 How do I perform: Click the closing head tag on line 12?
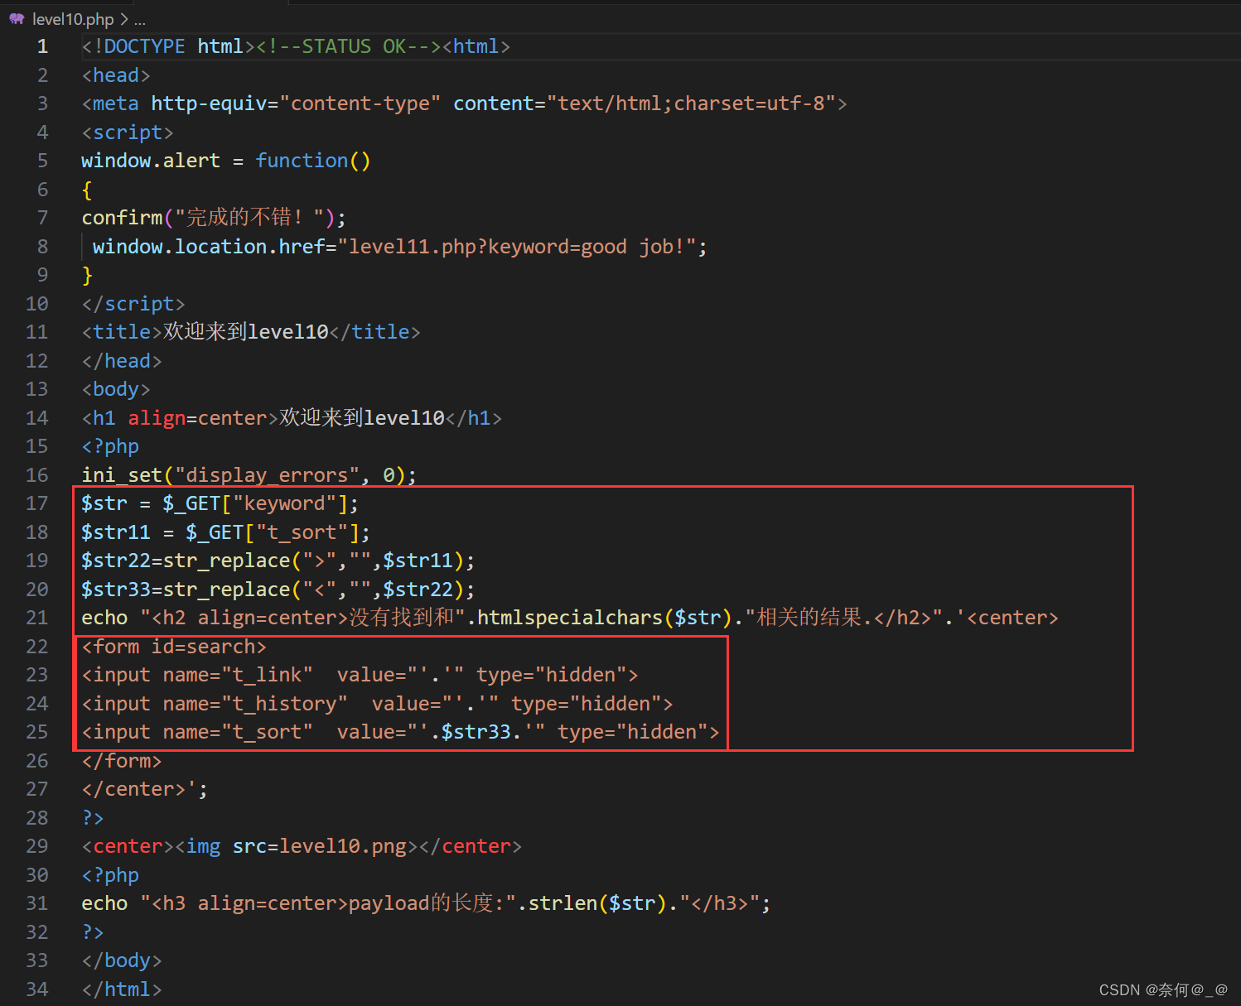point(122,361)
